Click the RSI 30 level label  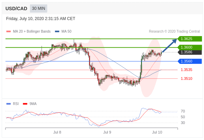point(183,123)
